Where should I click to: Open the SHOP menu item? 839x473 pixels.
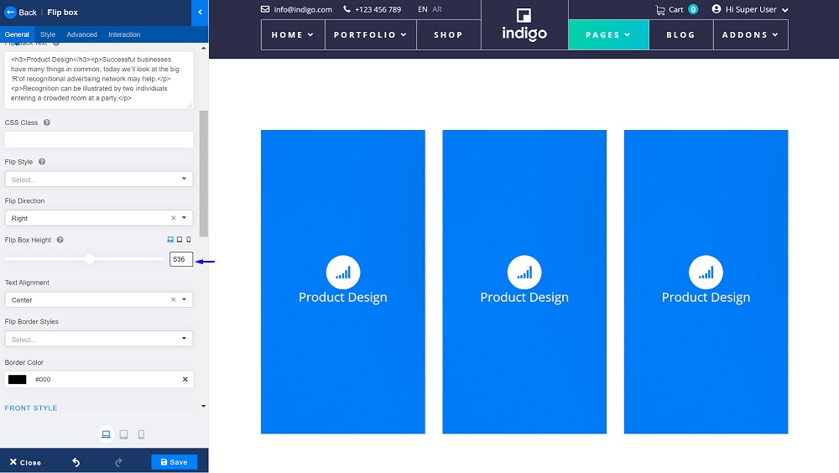(448, 34)
